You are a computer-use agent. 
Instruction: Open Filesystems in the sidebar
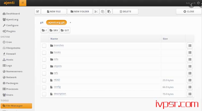tap(11, 48)
